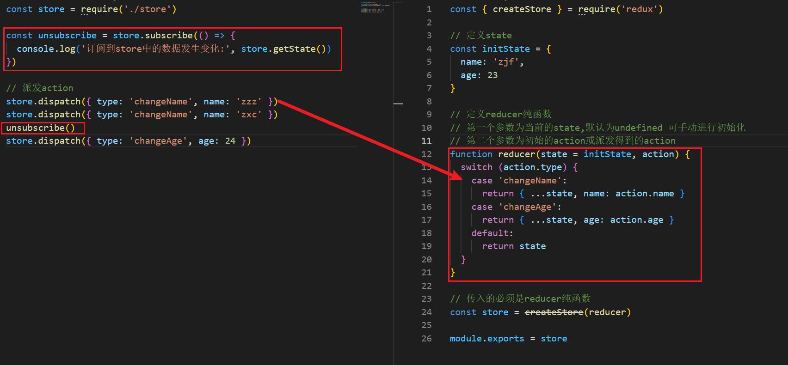Click the require('redux') call

[621, 9]
